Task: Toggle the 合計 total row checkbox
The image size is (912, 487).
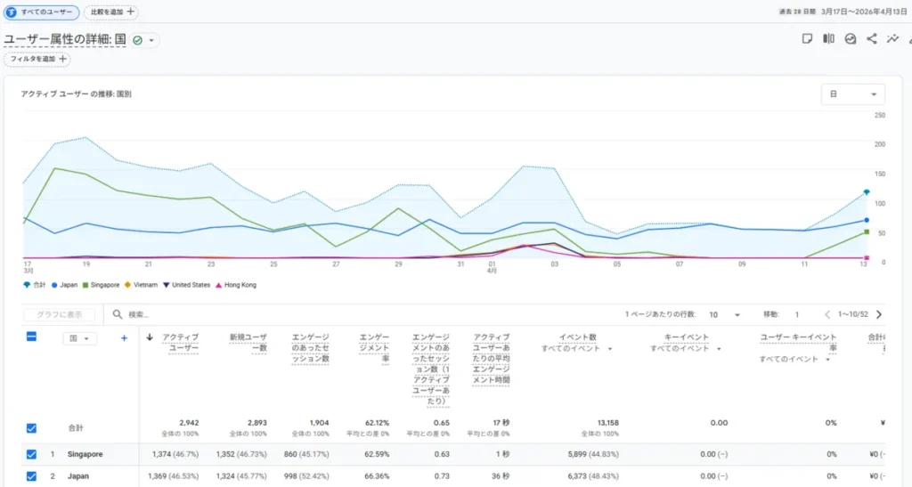Action: 31,428
